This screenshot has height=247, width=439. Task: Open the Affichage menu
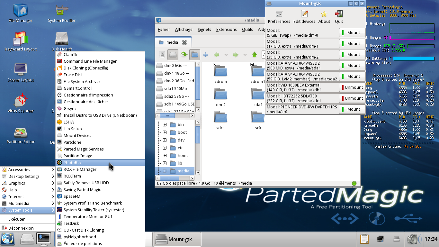[184, 29]
